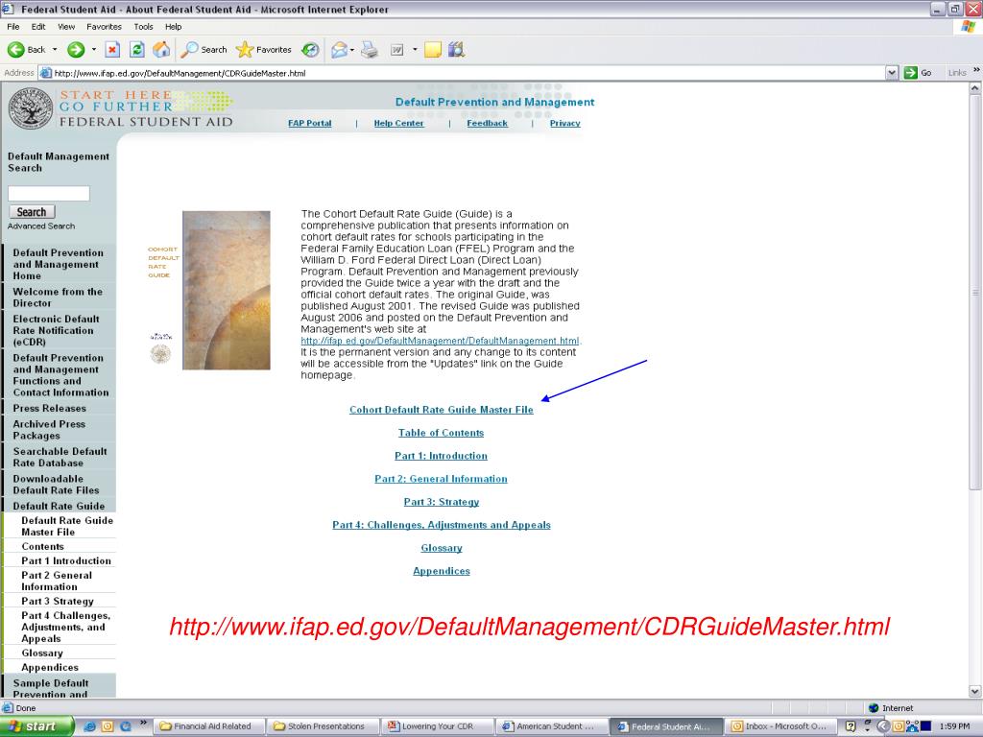Open the Table of Contents link

pos(442,433)
